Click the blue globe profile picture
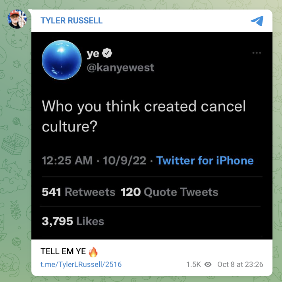 [62, 60]
